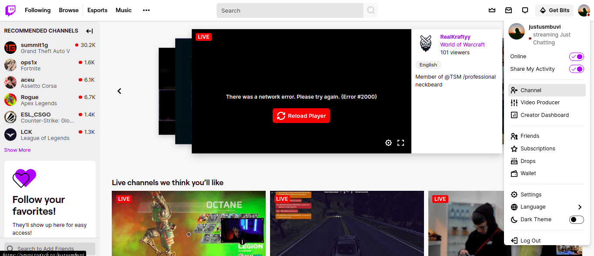
Task: Click the 'Live channels we think you'll like' heading
Action: click(167, 183)
